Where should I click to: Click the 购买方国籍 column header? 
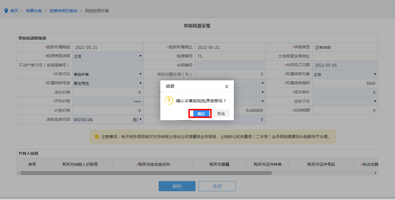219,164
